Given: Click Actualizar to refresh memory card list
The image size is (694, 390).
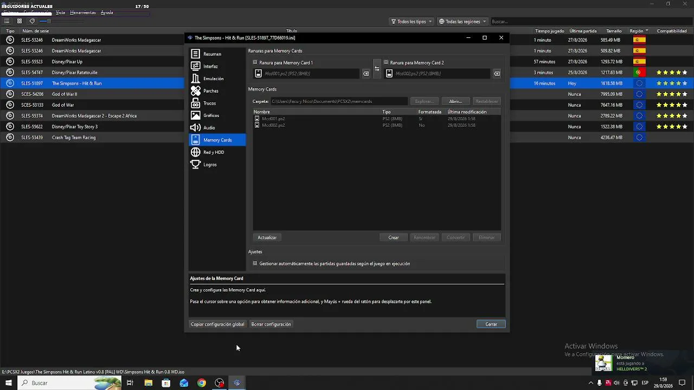Looking at the screenshot, I should [x=267, y=237].
